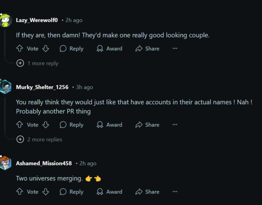Upvote Ashamed_Mission458's comment
This screenshot has height=205, width=262.
[x=19, y=192]
